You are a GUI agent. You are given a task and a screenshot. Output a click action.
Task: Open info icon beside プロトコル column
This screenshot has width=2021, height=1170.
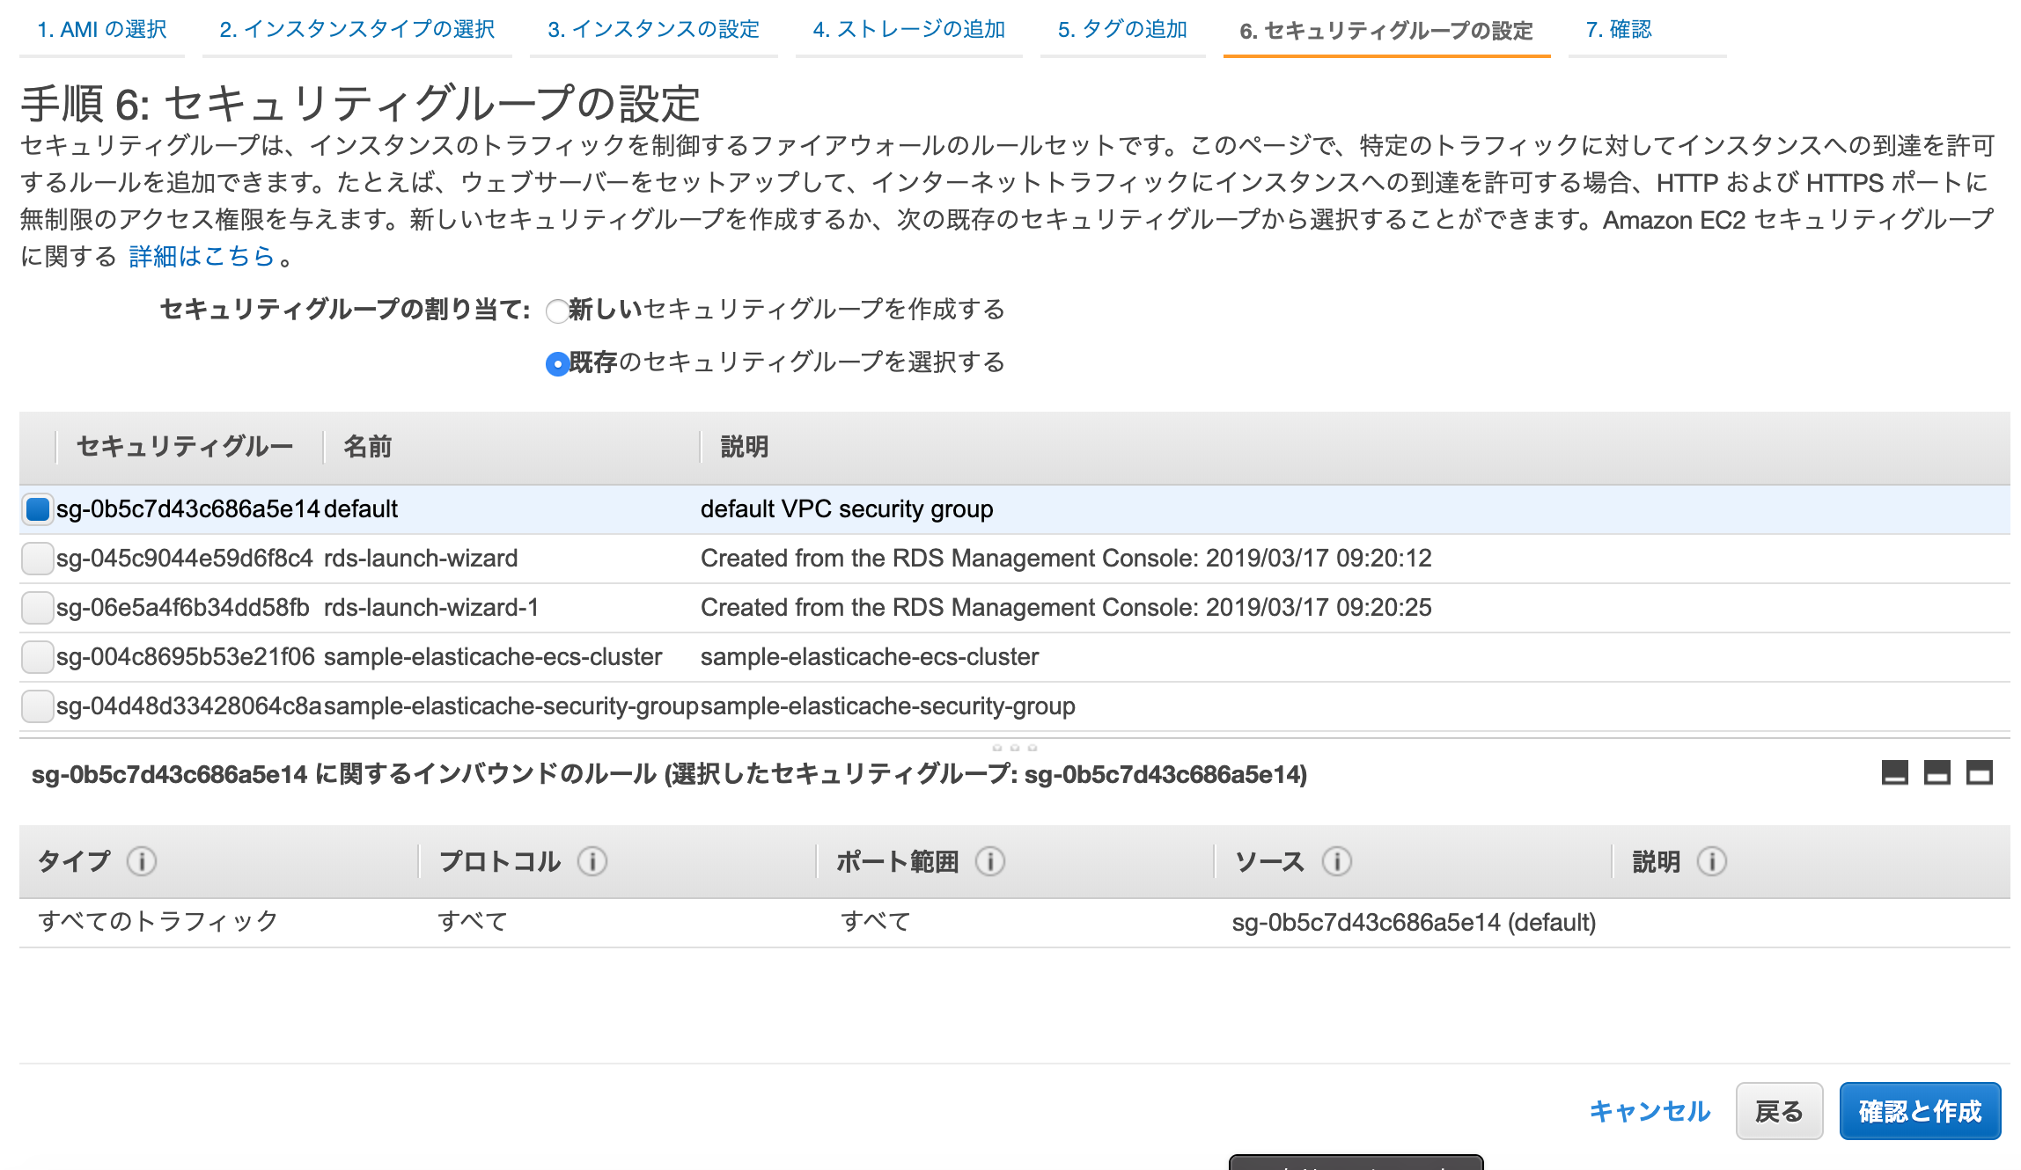(592, 861)
